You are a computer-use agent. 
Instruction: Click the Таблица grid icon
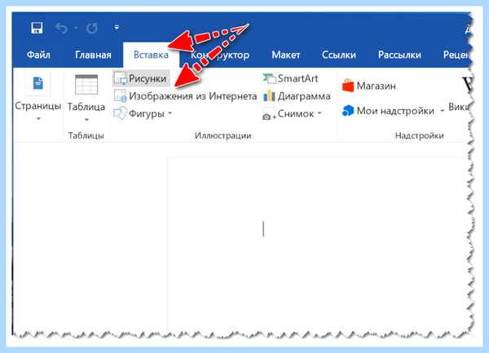coord(86,84)
